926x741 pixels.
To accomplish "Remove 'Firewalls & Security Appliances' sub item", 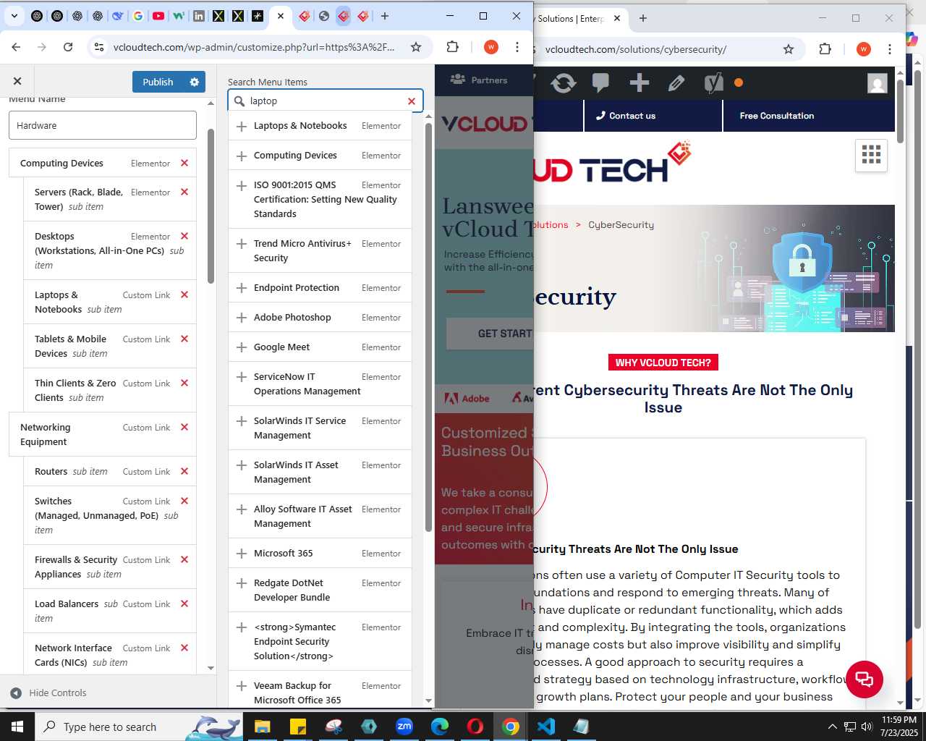I will [x=184, y=560].
